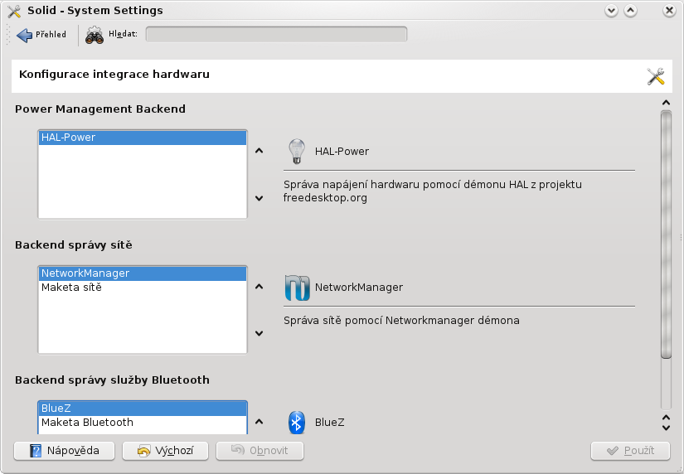Move power backend up with arrow
The height and width of the screenshot is (474, 684).
pos(260,151)
